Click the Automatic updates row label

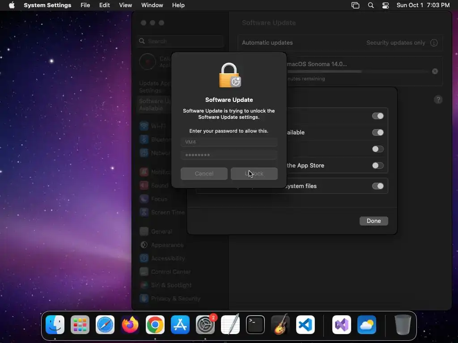click(x=267, y=42)
